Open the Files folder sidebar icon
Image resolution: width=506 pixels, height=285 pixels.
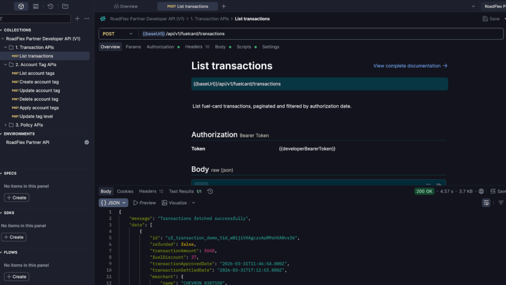[65, 6]
